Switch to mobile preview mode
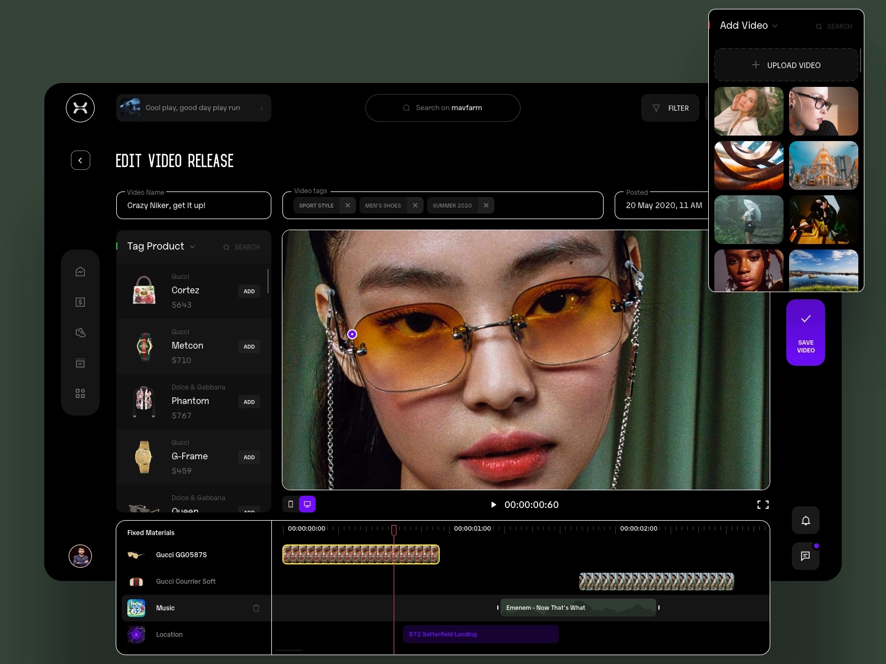The image size is (886, 664). click(291, 504)
